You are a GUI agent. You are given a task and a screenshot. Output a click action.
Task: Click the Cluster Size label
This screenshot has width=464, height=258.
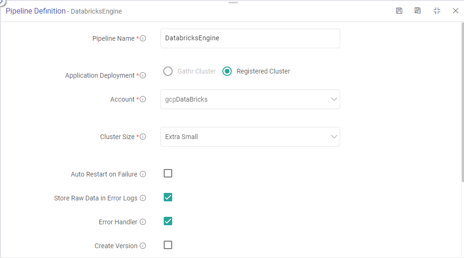(x=117, y=137)
